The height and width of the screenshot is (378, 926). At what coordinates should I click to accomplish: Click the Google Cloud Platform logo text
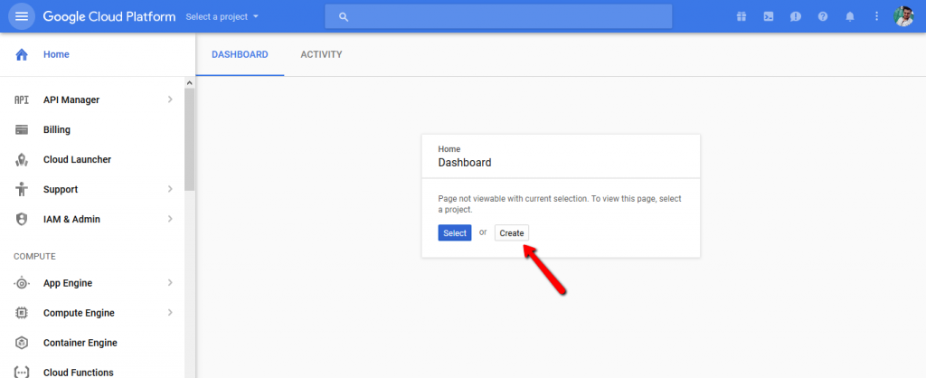pos(109,16)
